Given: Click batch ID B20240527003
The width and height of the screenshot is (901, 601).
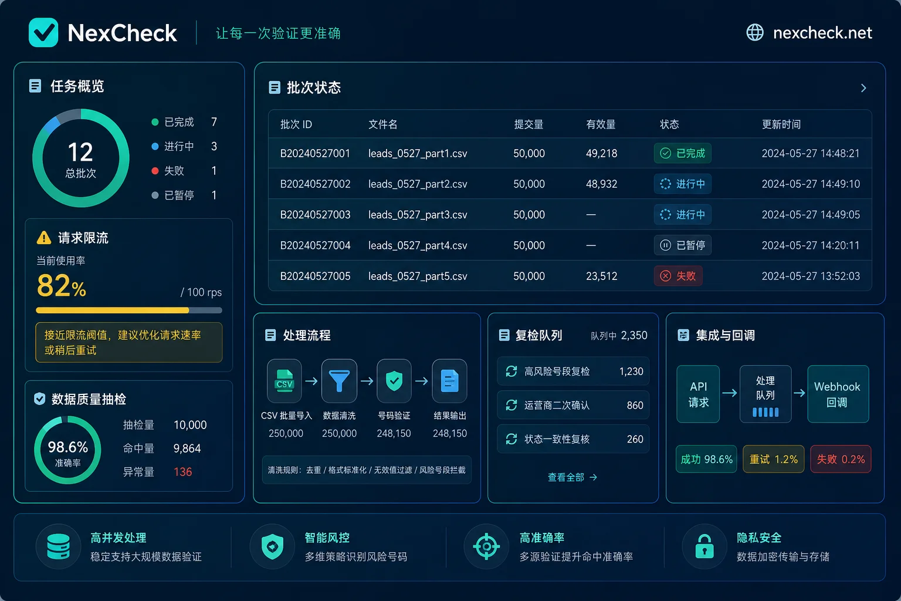Looking at the screenshot, I should pos(315,214).
